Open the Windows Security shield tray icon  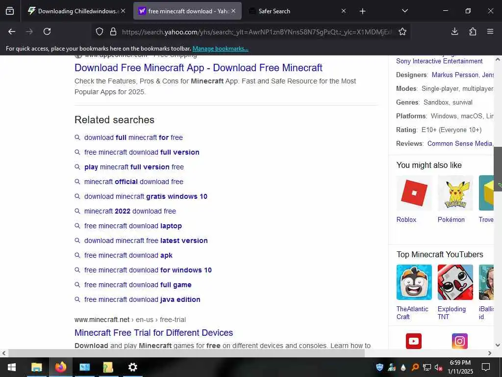[379, 367]
